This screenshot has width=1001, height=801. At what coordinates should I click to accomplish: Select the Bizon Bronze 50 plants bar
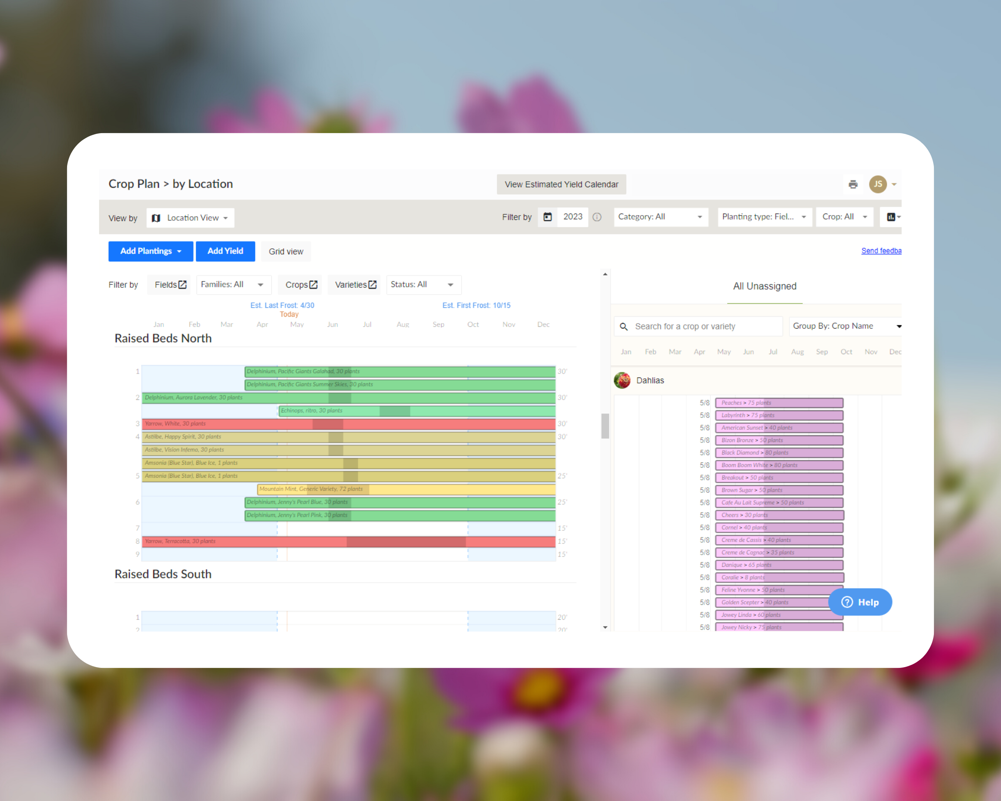pos(779,440)
